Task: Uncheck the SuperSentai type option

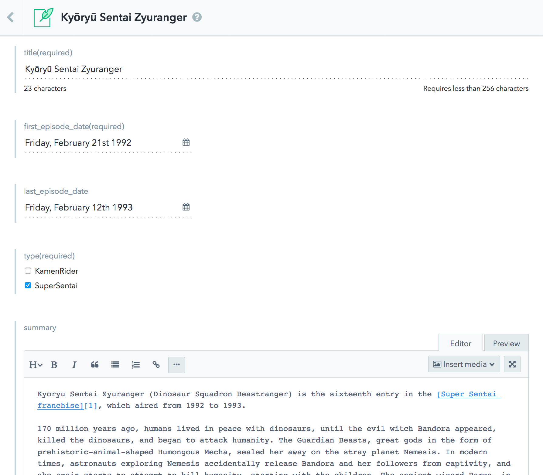Action: point(28,285)
